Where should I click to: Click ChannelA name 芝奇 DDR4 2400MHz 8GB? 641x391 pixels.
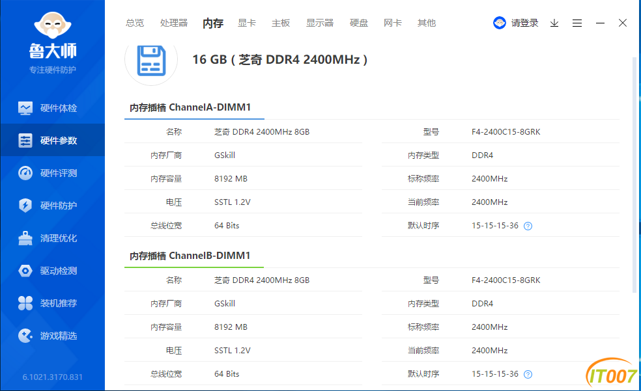coord(262,132)
